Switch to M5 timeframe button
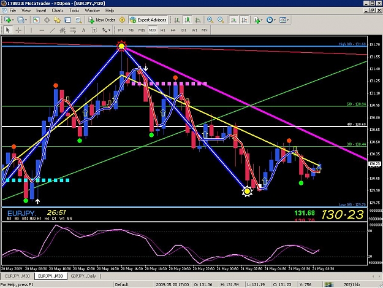Viewport: 383px width, 288px height. click(131, 30)
